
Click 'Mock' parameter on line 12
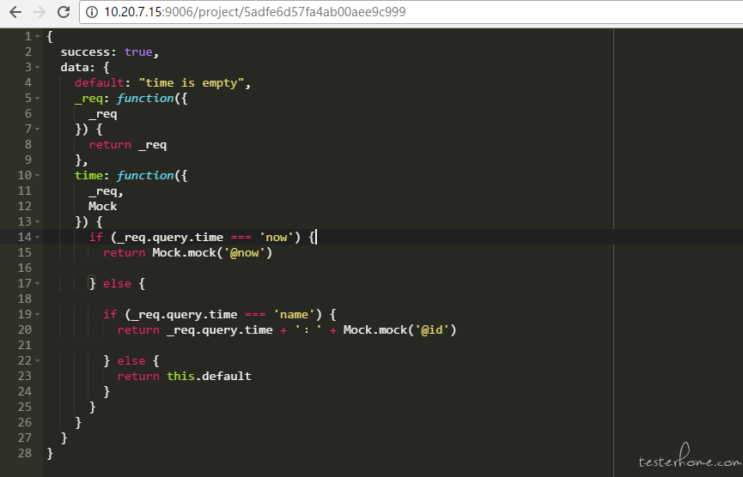pyautogui.click(x=103, y=206)
